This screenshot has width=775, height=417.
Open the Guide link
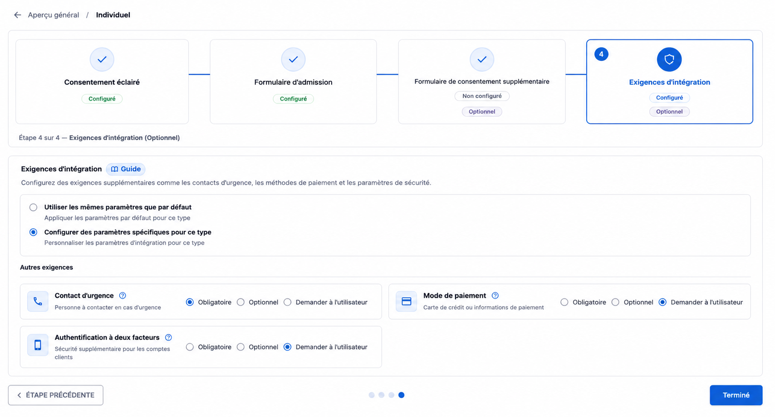126,169
